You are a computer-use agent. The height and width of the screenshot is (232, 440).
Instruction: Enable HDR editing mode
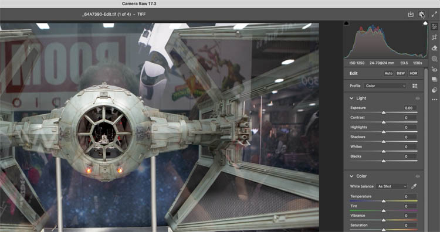point(414,73)
